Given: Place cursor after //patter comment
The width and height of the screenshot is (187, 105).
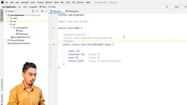Looking at the screenshot, I should coord(73,41).
